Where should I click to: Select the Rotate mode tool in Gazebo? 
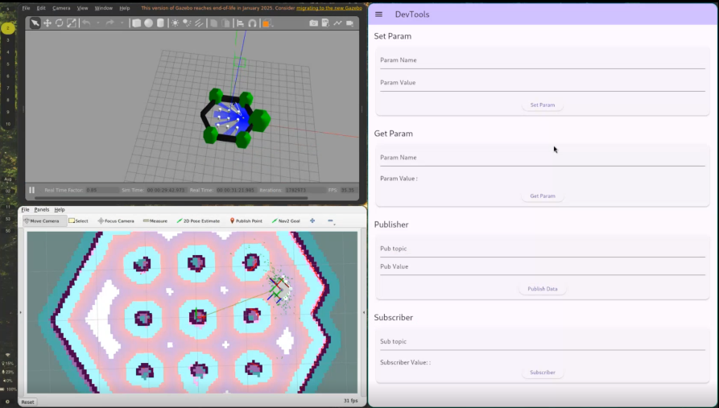(x=60, y=23)
